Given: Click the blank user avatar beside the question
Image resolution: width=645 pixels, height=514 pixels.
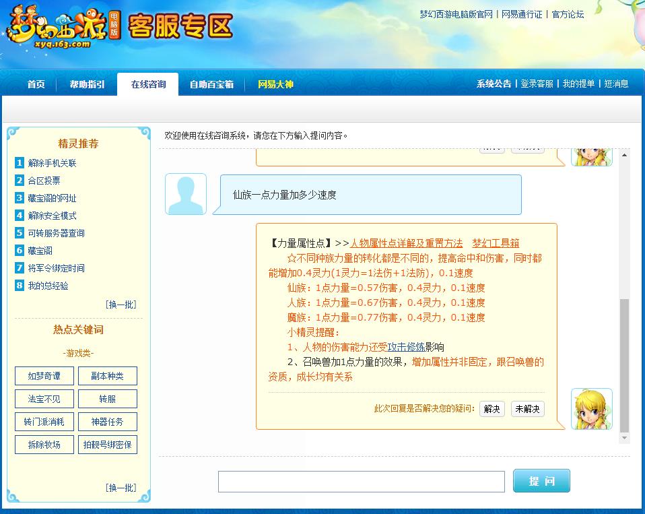Looking at the screenshot, I should coord(185,193).
